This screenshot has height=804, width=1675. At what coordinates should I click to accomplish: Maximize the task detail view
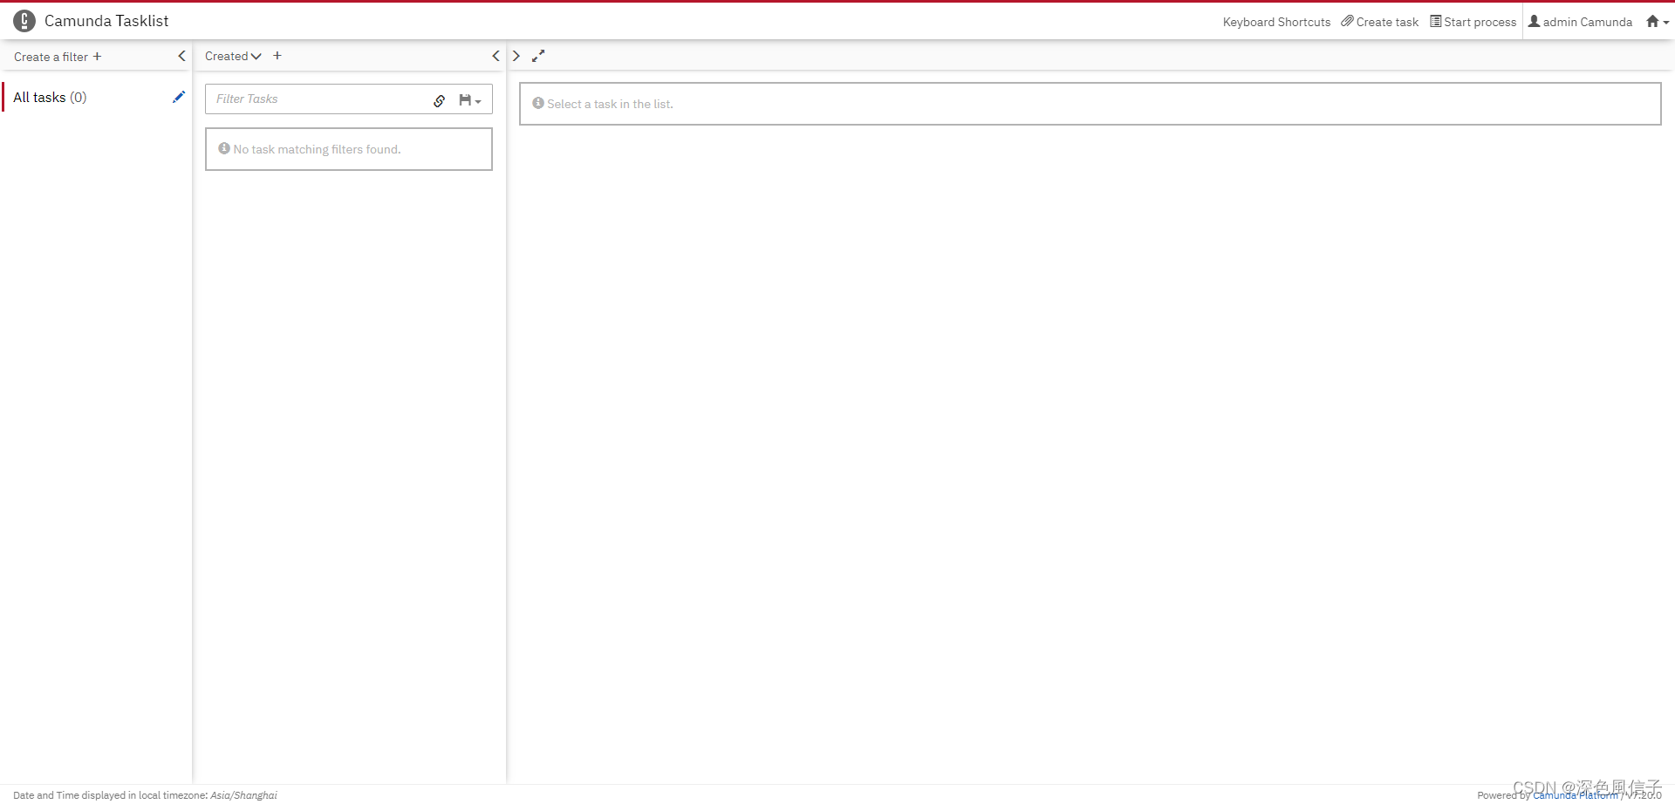pyautogui.click(x=538, y=56)
